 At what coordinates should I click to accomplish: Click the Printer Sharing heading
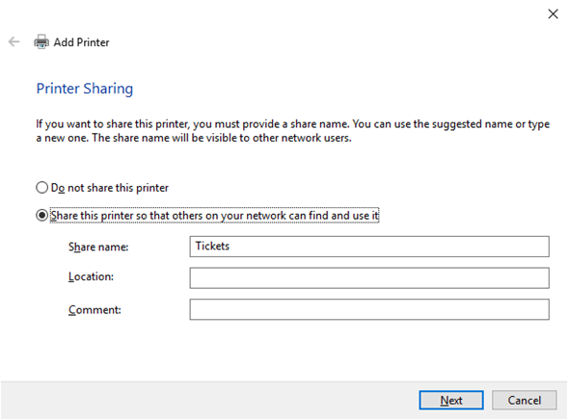tap(85, 89)
